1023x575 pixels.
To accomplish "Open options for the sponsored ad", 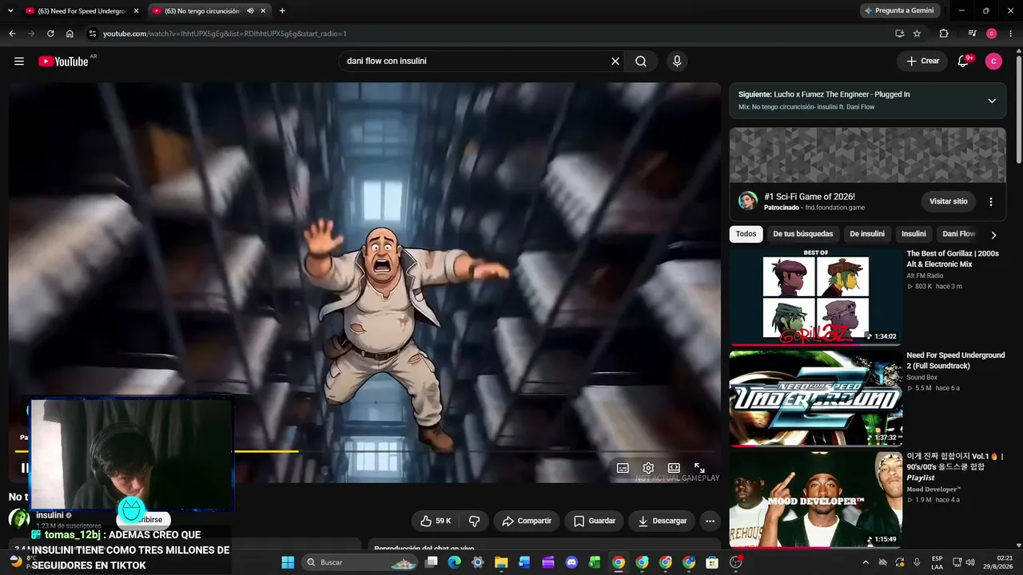I will coord(991,201).
